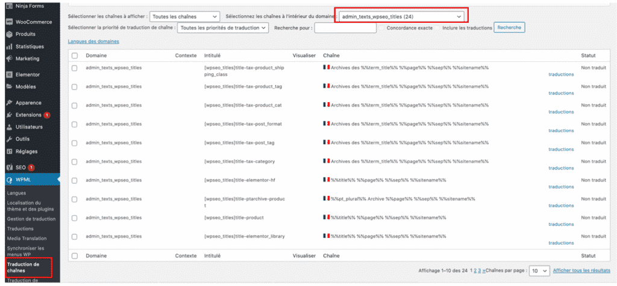This screenshot has height=286, width=617.
Task: Click French flag in title-tax-category row
Action: (326, 161)
